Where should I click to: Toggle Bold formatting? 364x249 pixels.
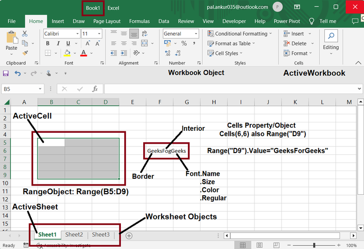48,44
